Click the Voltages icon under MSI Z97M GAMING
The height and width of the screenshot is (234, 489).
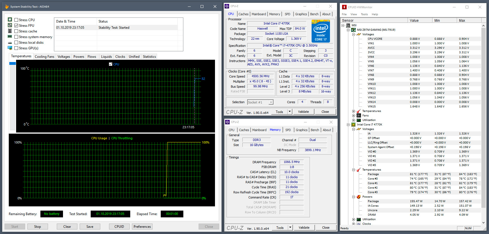pos(359,34)
